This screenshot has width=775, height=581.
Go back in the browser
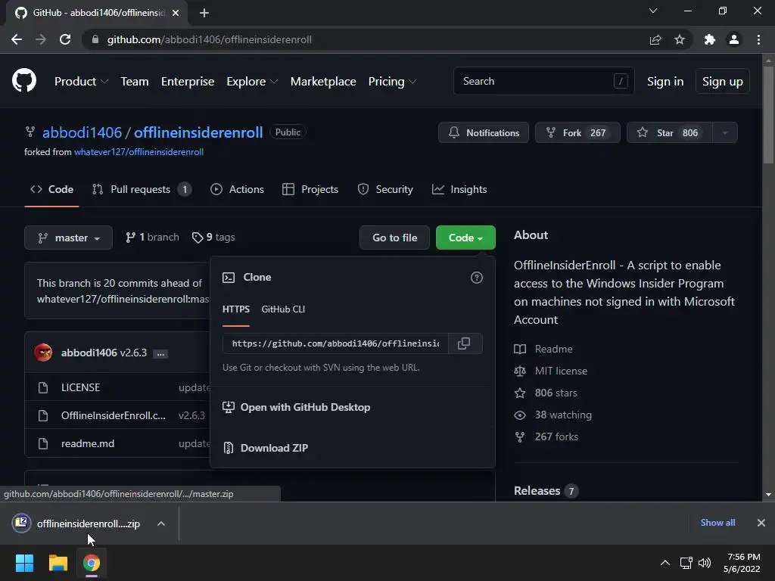[17, 39]
